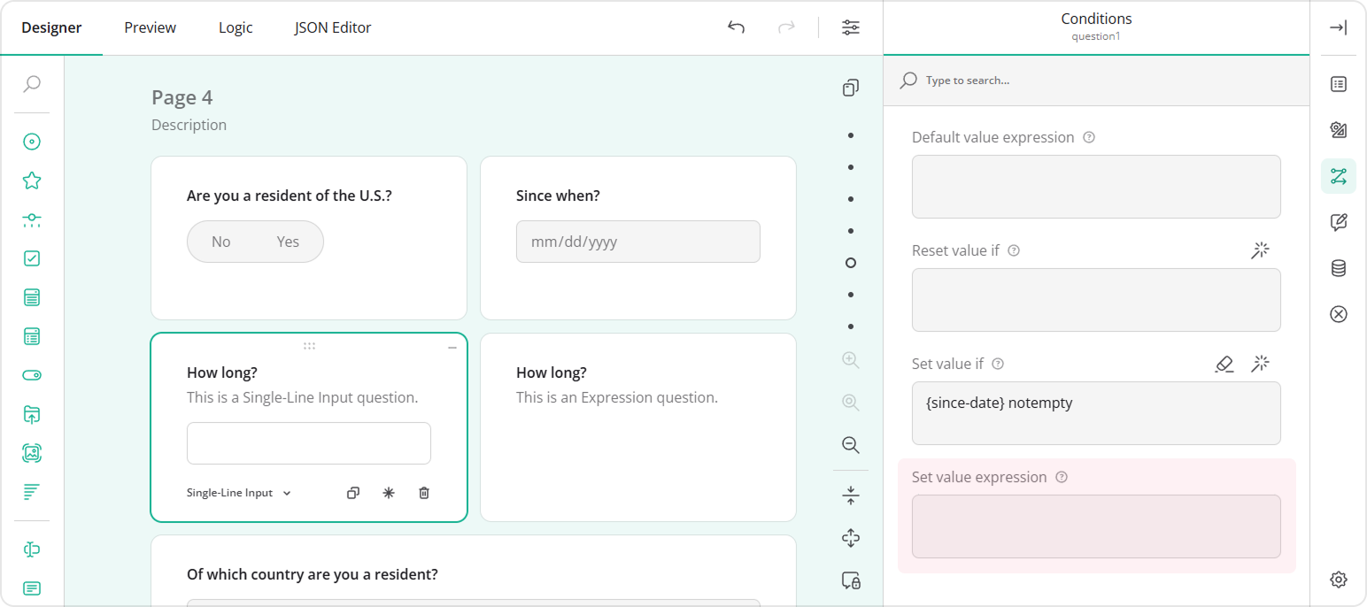Select the Yes/No Boolean toolbox icon
This screenshot has width=1367, height=607.
tap(32, 375)
